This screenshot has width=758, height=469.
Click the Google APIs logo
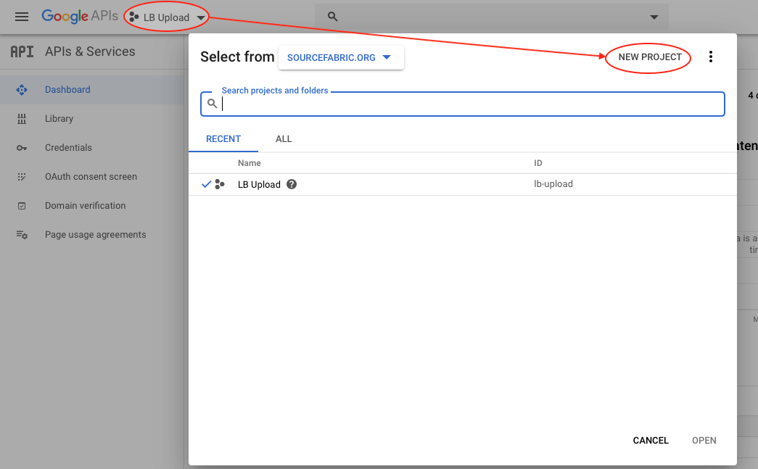tap(80, 16)
